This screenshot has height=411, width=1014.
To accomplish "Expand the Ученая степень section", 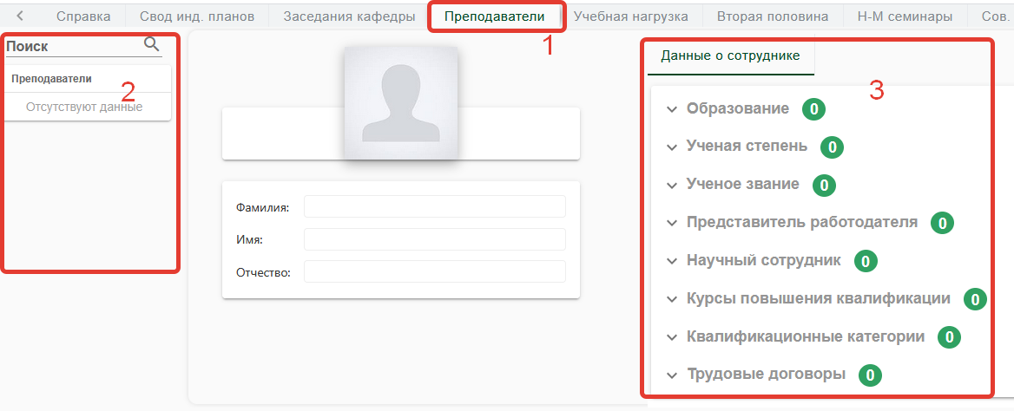I will coord(746,147).
